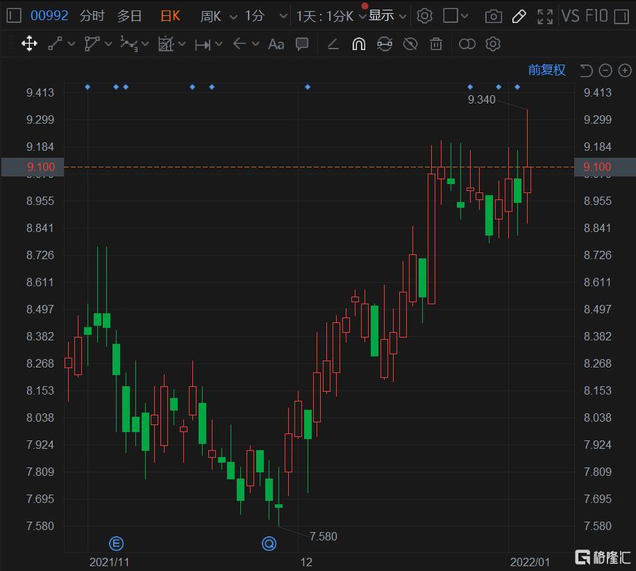This screenshot has height=571, width=636.
Task: Select the eraser tool
Action: [x=333, y=44]
